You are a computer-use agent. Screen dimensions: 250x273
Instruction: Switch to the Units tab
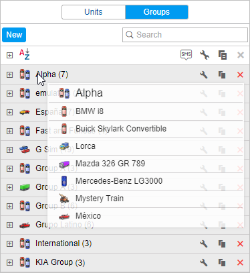tap(94, 12)
